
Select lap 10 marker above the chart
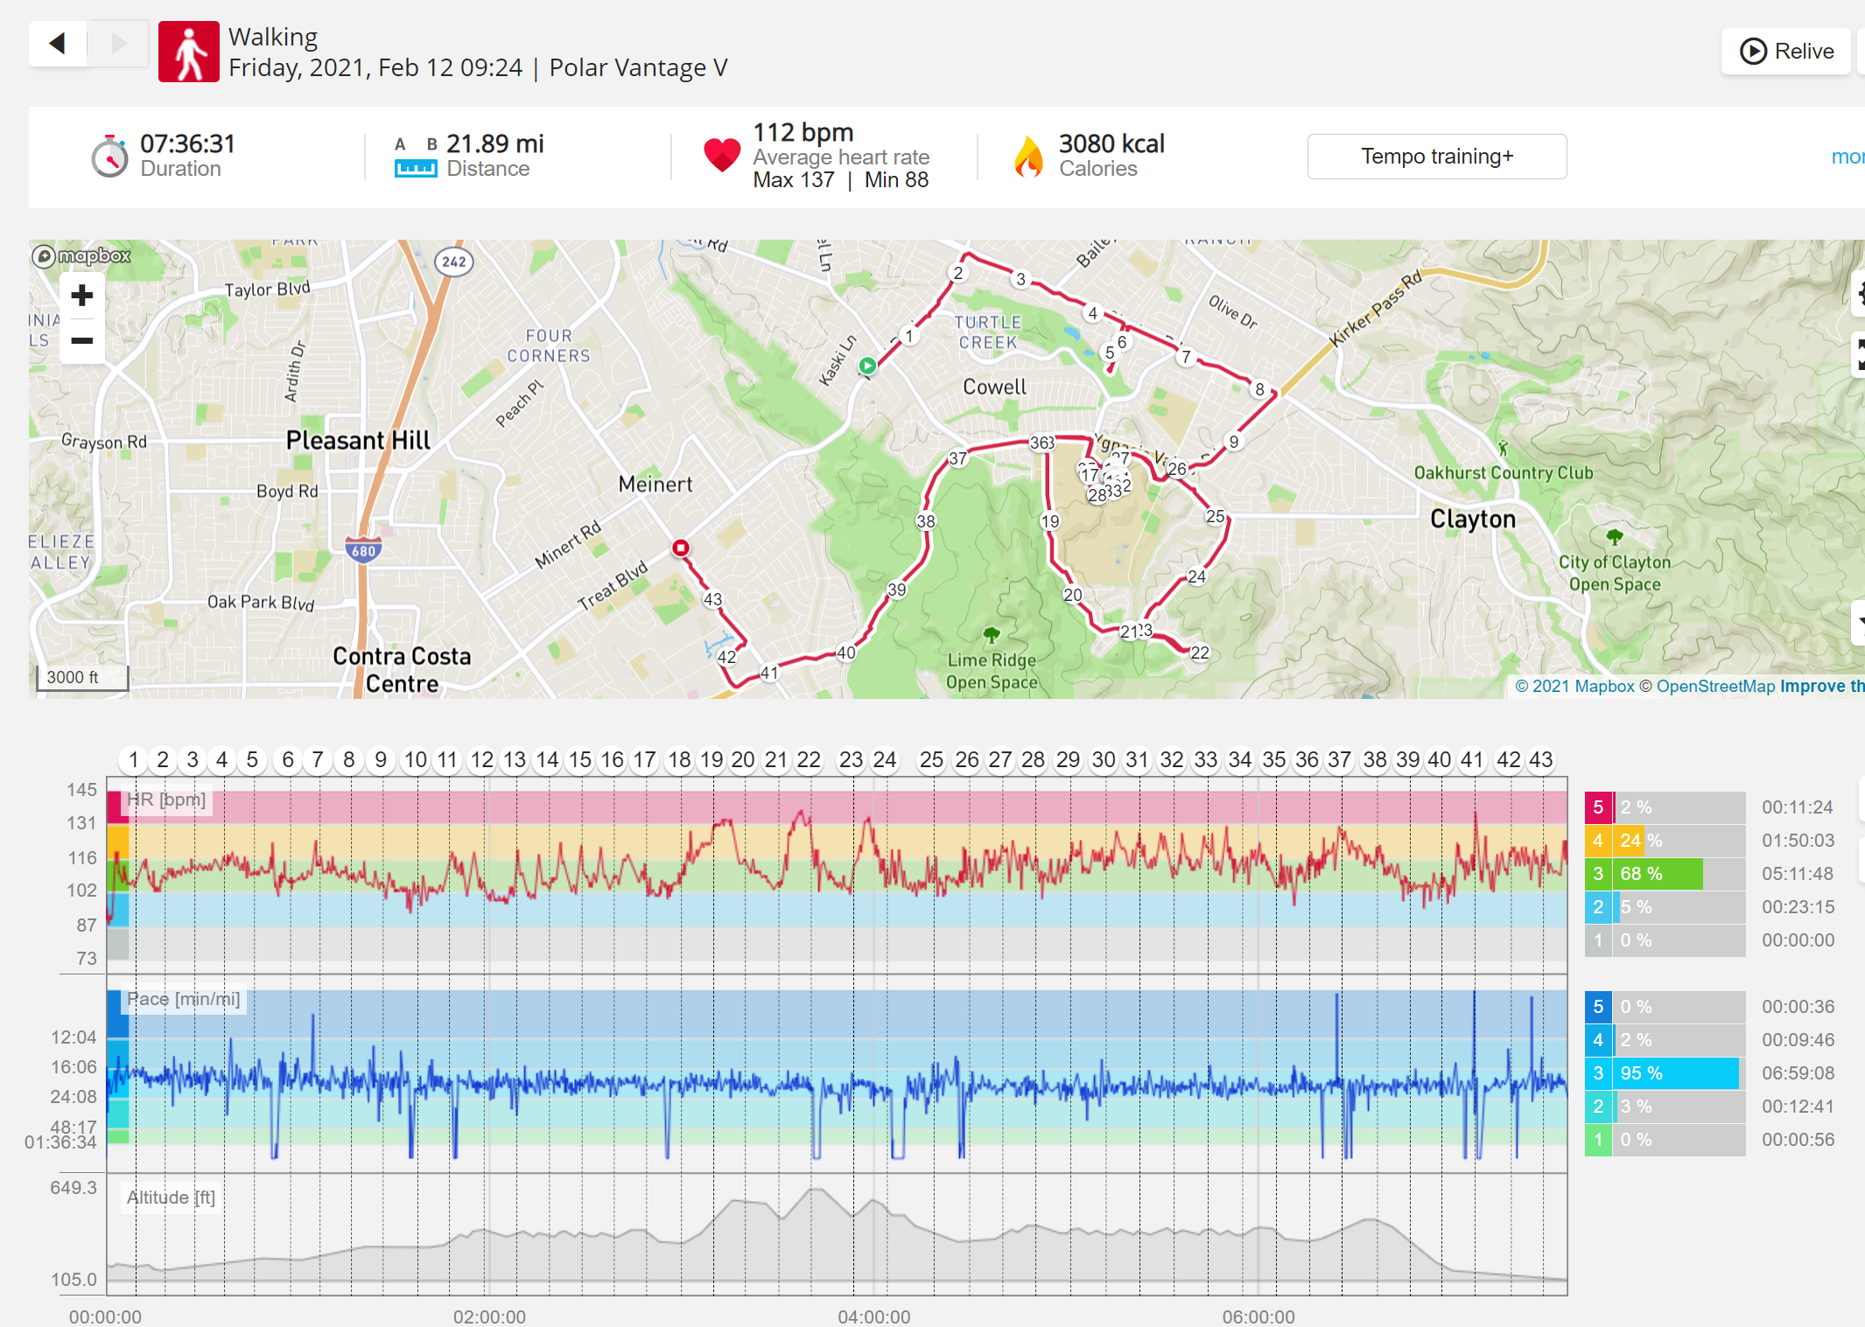tap(416, 759)
